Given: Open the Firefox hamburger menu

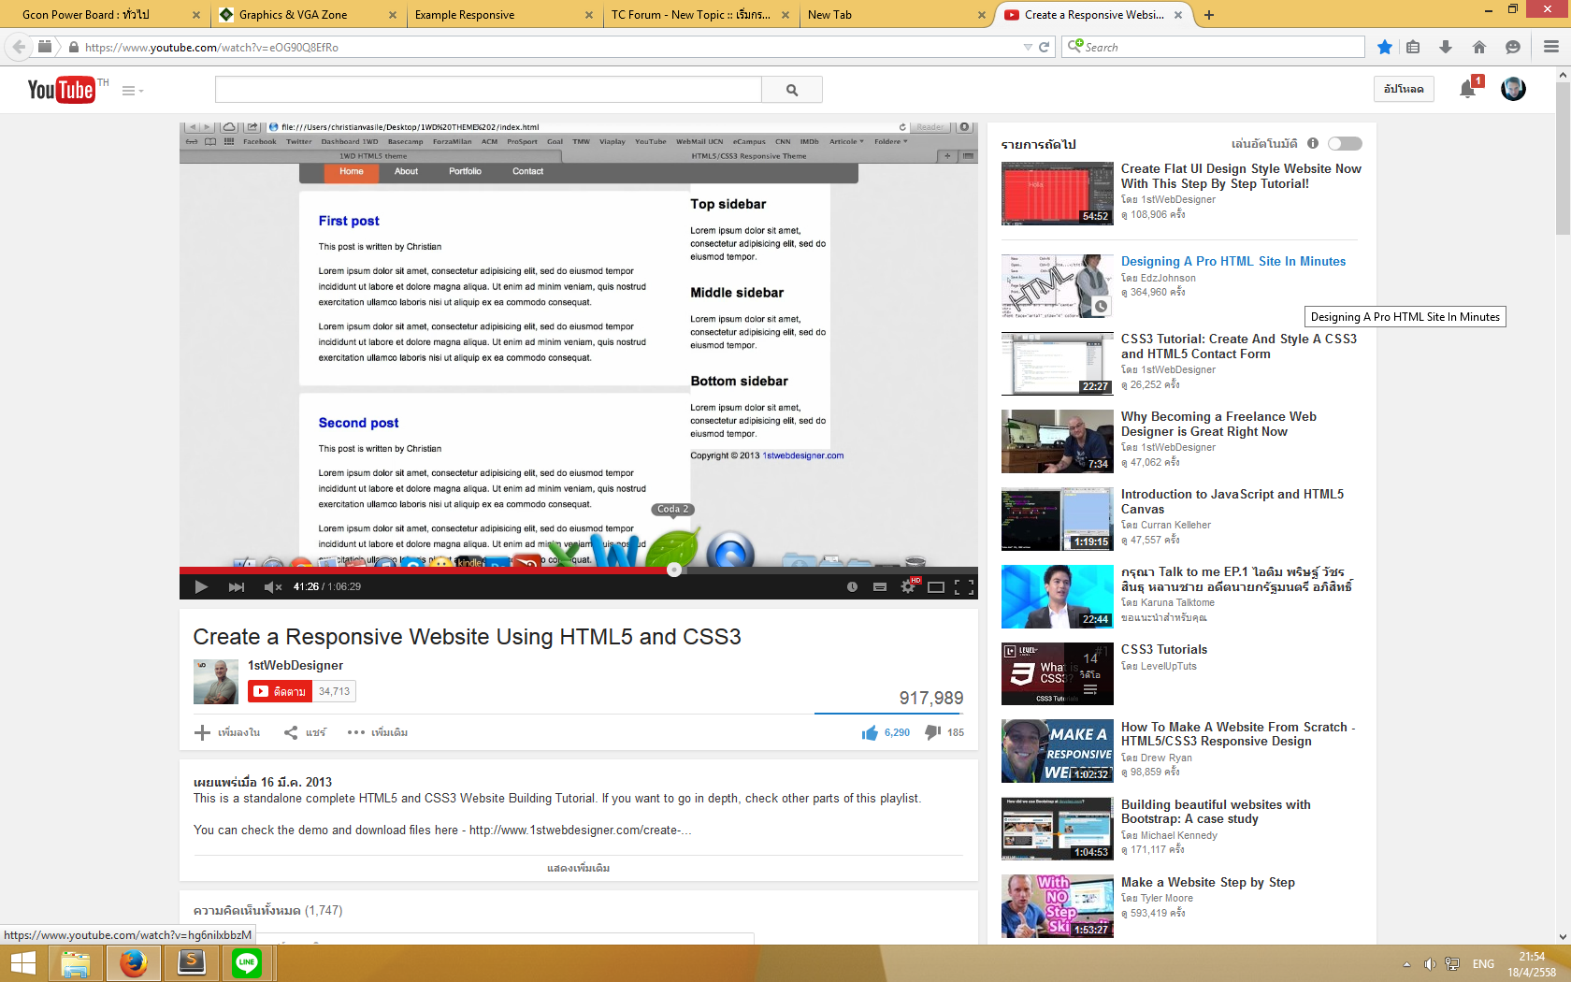Looking at the screenshot, I should click(x=1551, y=47).
